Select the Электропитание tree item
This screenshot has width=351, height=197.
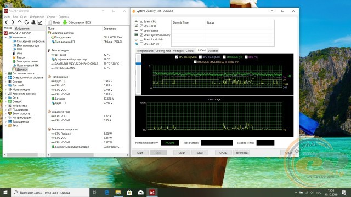(25, 61)
